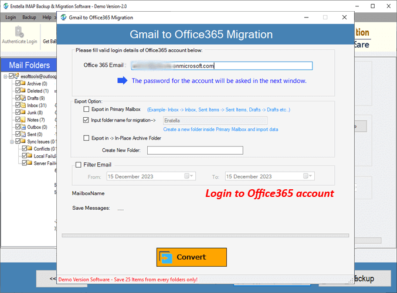The width and height of the screenshot is (397, 293).
Task: Click the Authenticate Login label
Action: [20, 42]
